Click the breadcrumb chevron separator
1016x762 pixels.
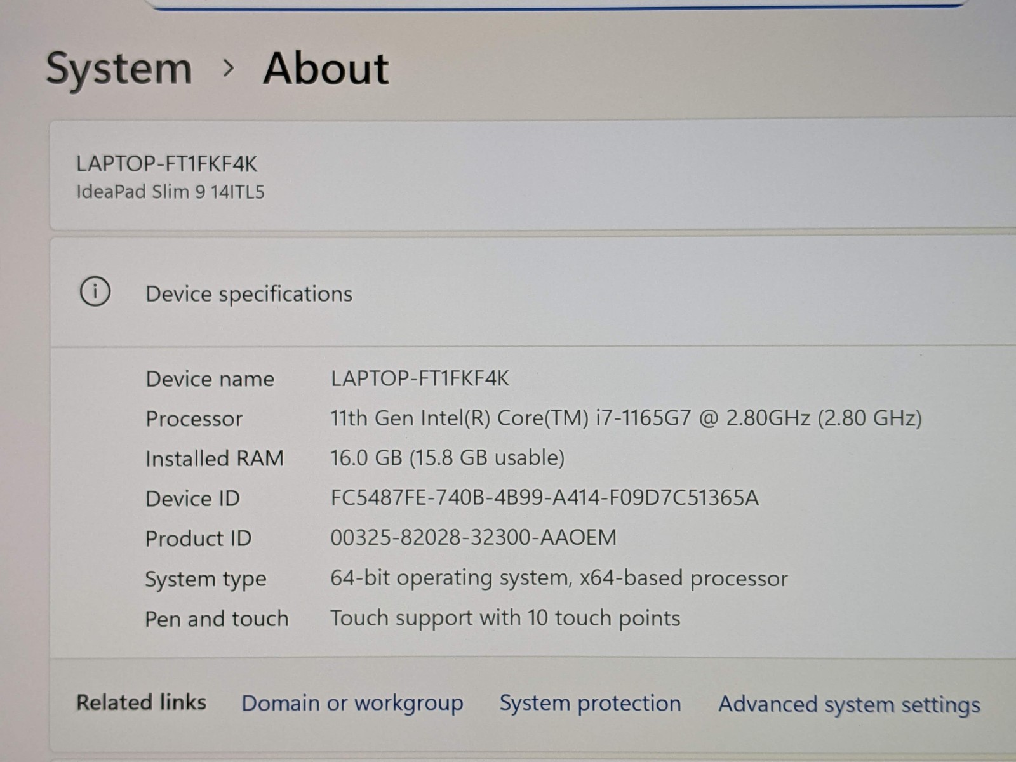coord(229,68)
